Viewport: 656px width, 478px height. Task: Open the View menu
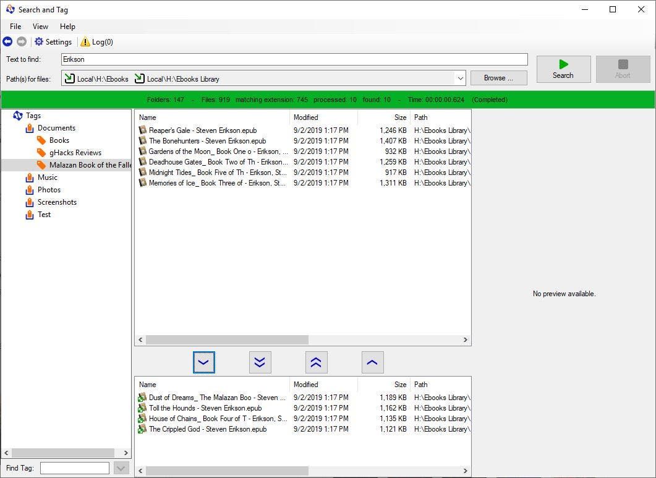[40, 27]
